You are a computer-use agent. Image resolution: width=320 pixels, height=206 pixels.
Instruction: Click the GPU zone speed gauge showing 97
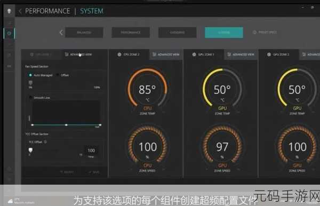(x=222, y=147)
